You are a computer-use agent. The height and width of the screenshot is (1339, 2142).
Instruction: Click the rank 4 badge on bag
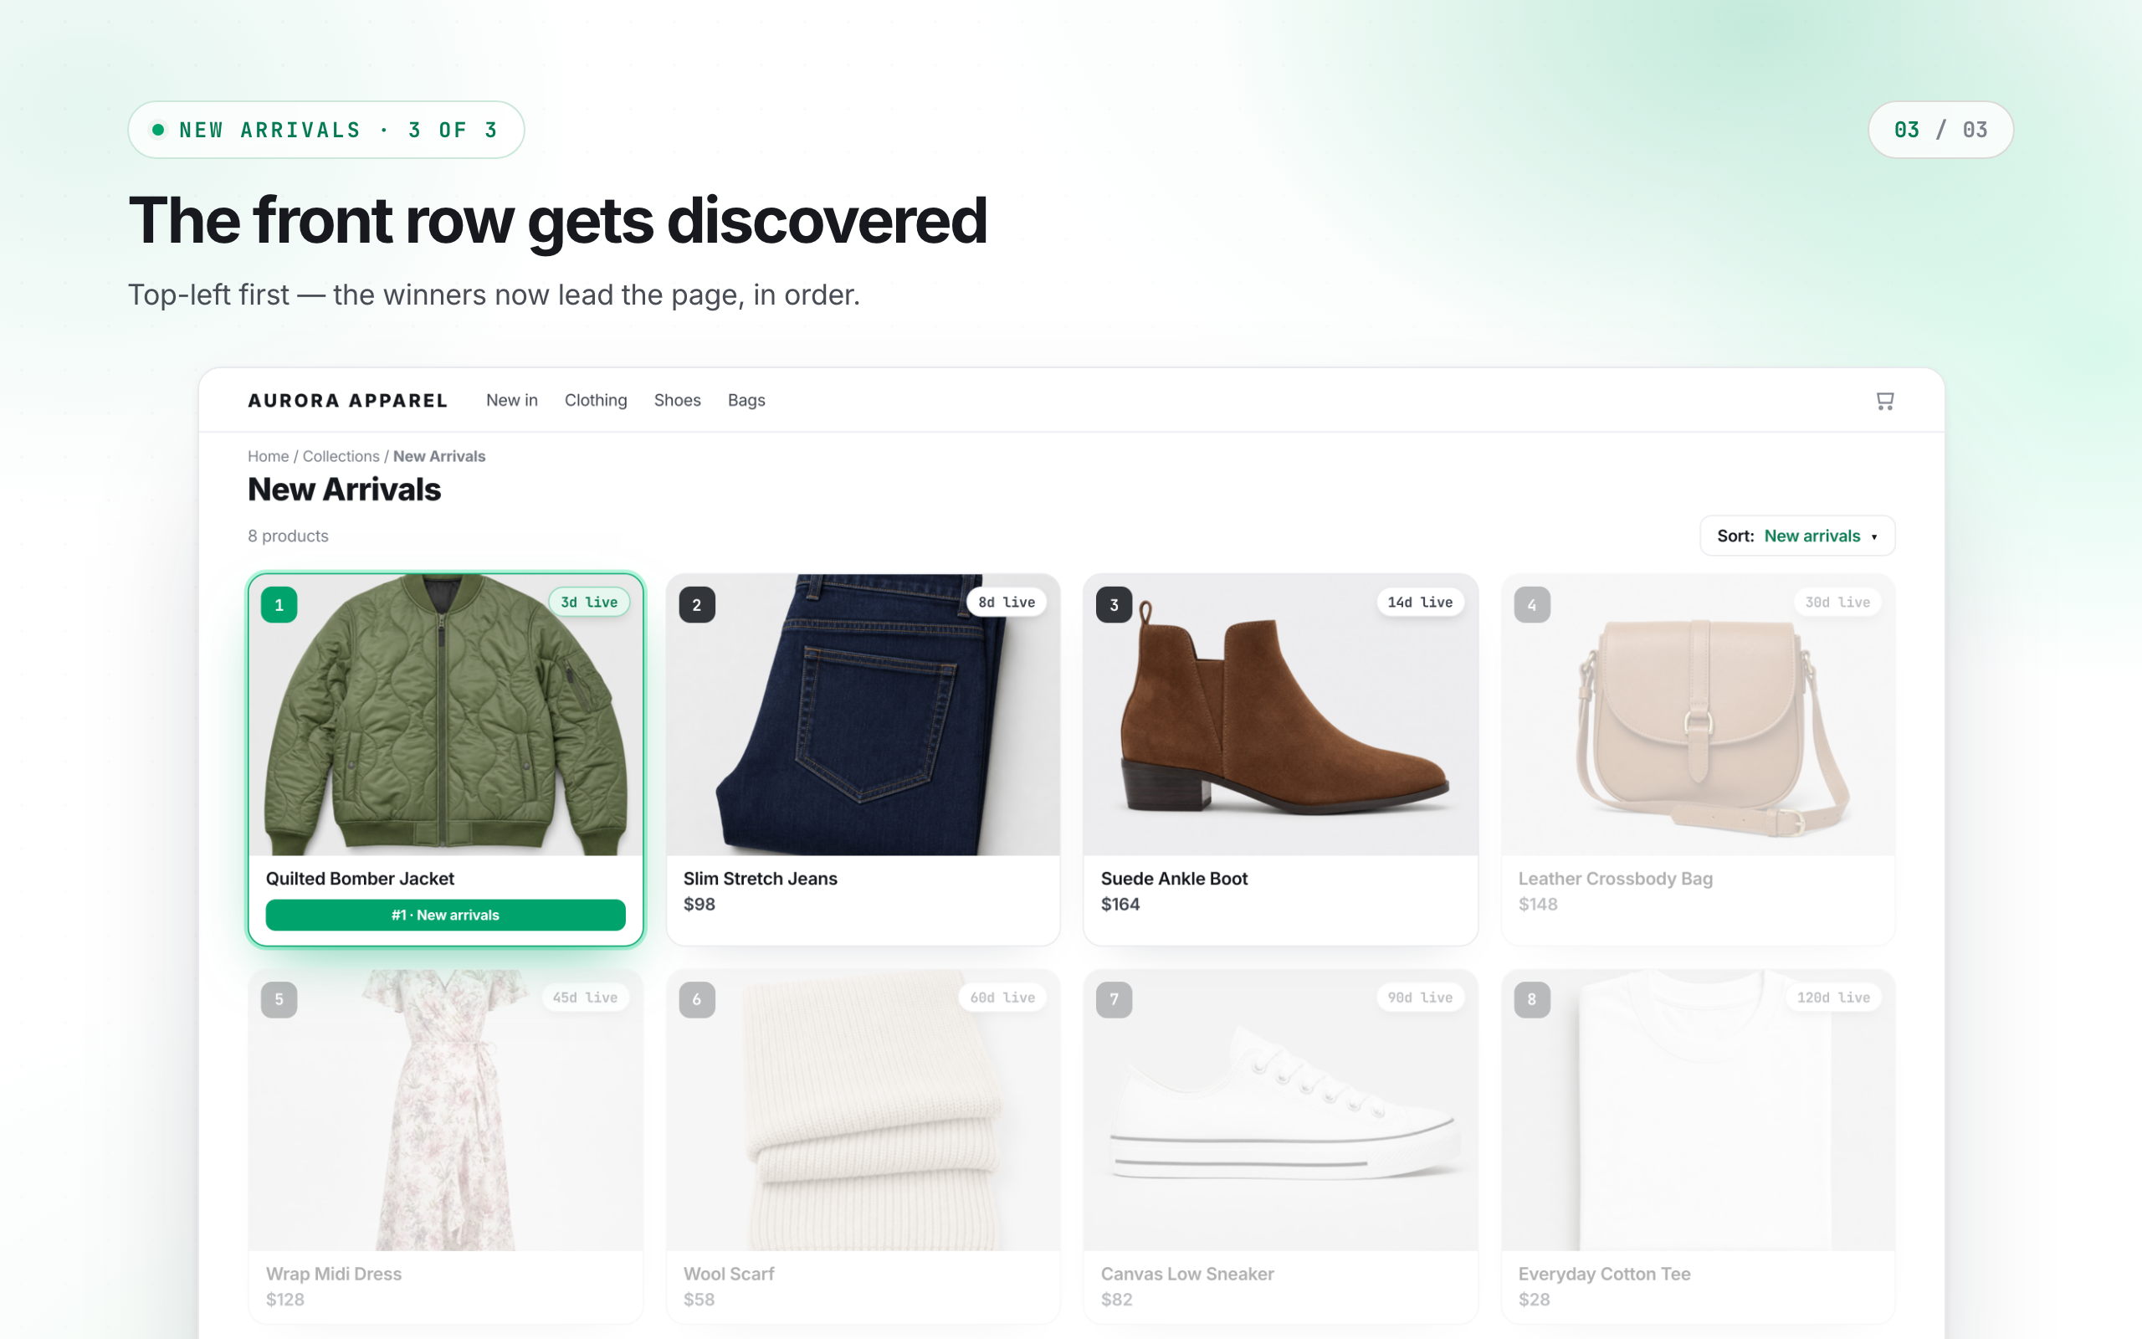click(x=1532, y=605)
